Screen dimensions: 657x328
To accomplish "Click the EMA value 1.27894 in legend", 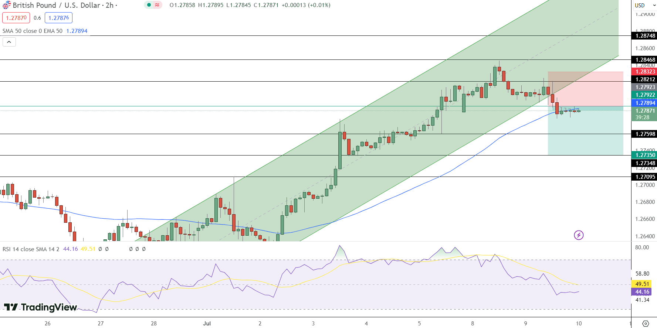I will coord(77,31).
